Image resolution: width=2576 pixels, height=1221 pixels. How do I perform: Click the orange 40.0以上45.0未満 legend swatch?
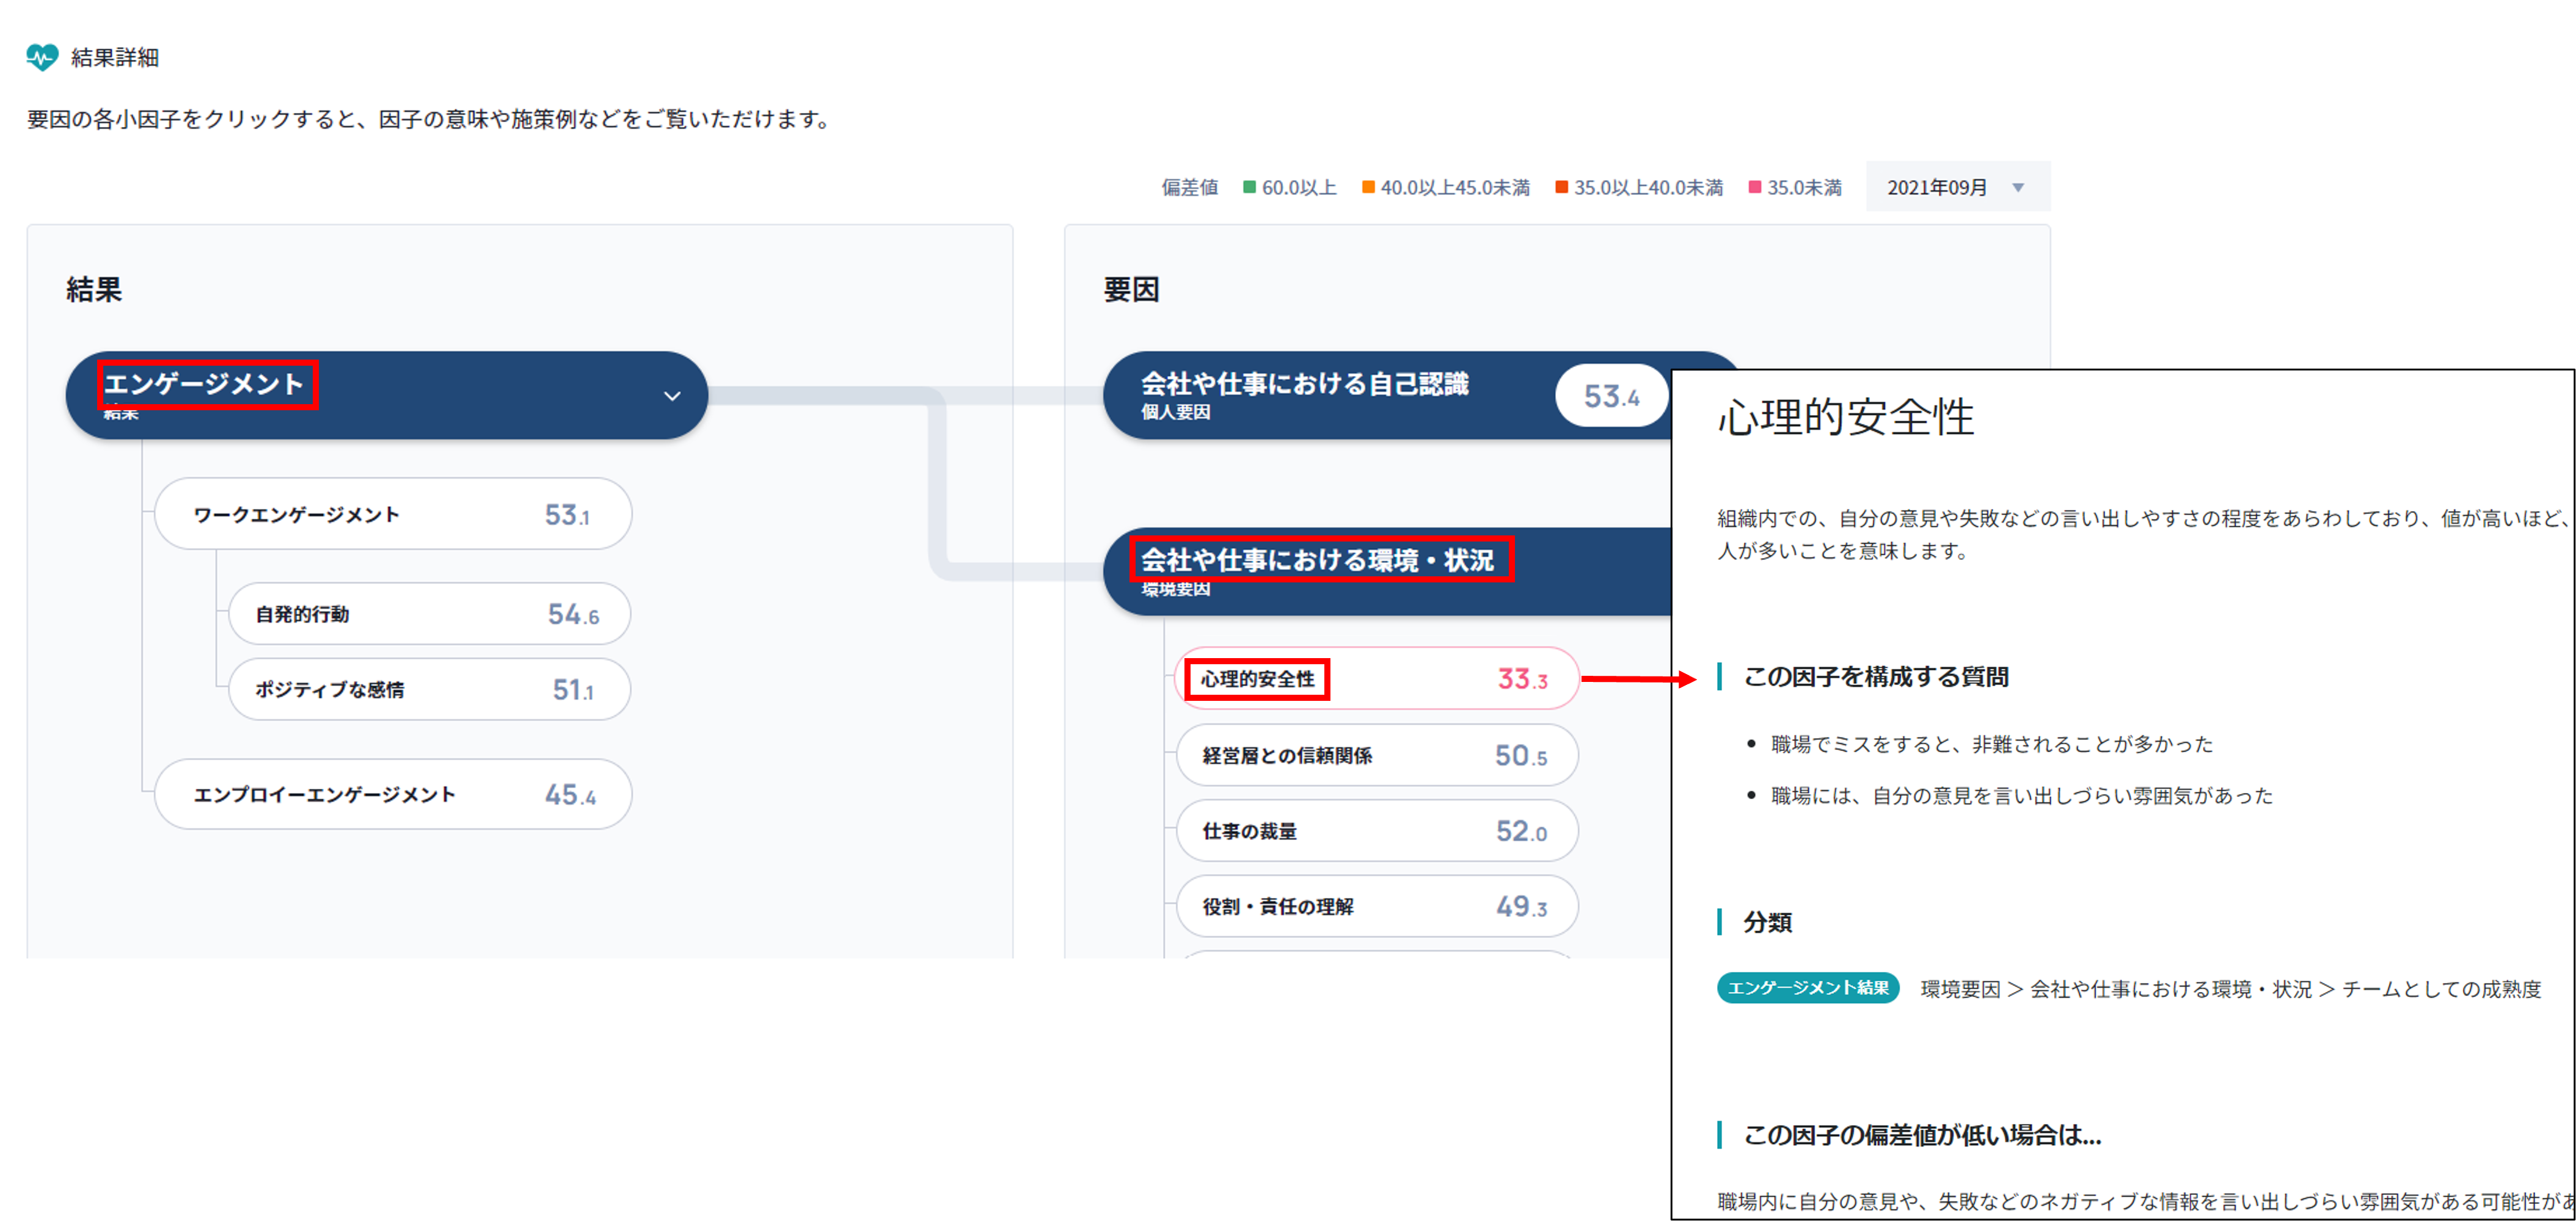tap(1368, 187)
